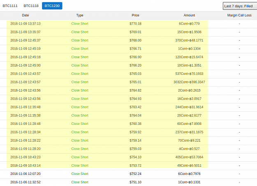Click the price $754.10
This screenshot has height=186, width=257.
(135, 157)
